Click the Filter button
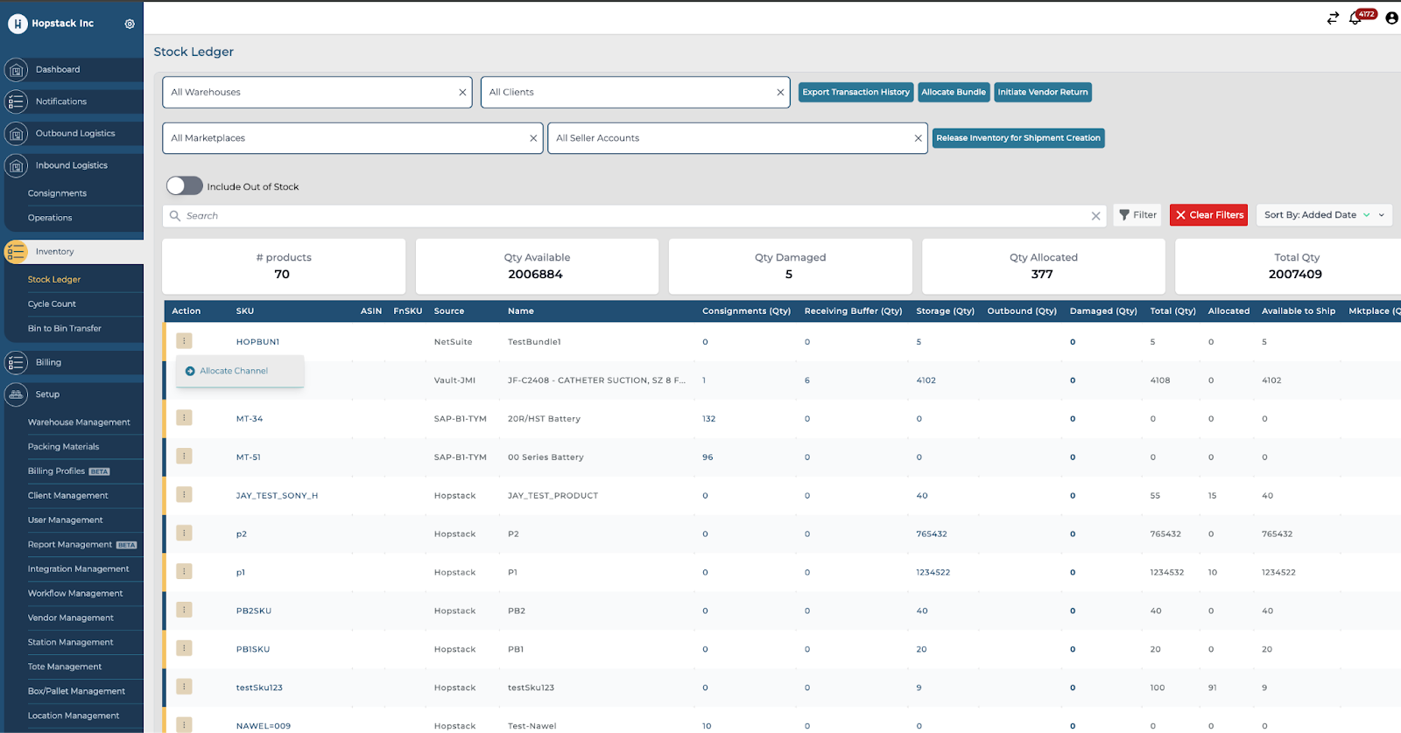1401x733 pixels. point(1137,215)
